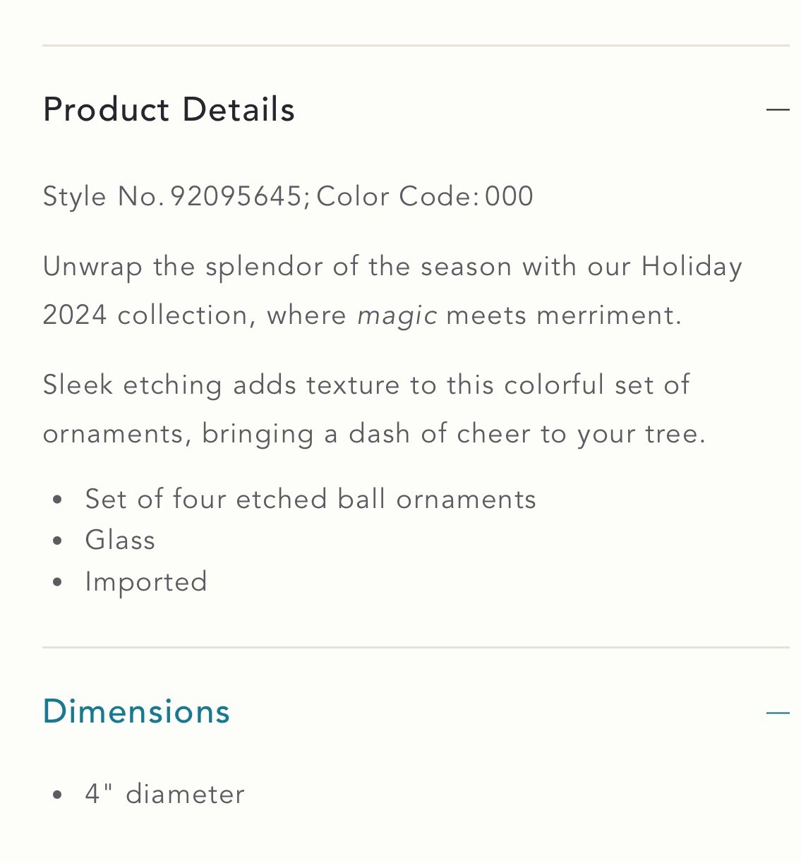Click the Product Details section heading
This screenshot has width=801, height=863.
click(169, 110)
